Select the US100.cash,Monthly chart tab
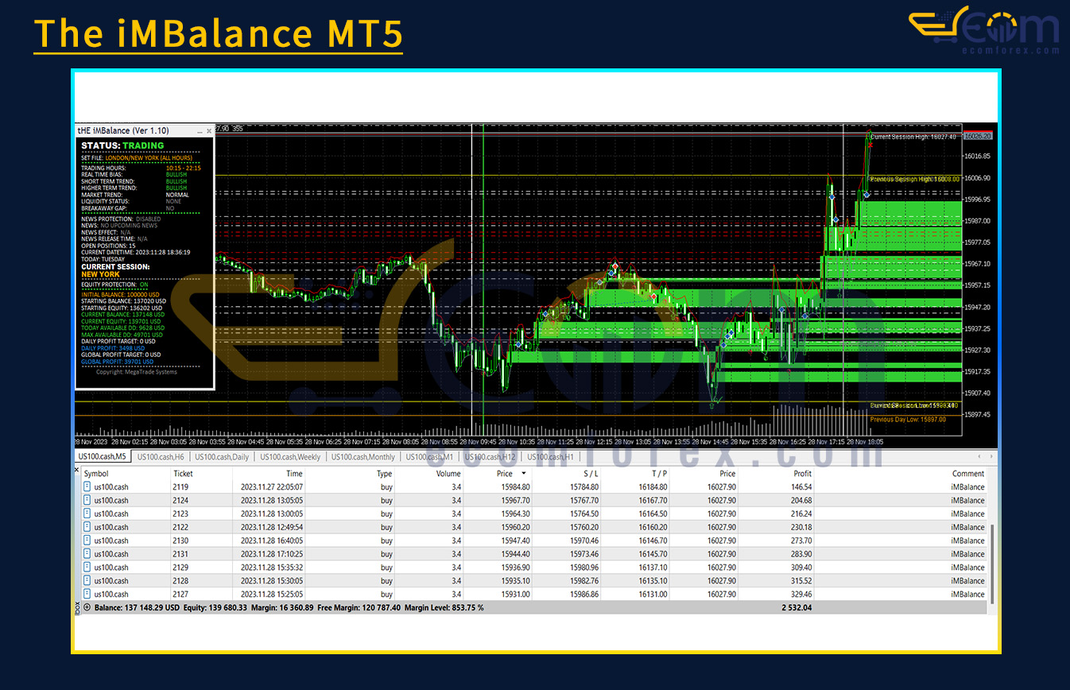 (x=363, y=457)
